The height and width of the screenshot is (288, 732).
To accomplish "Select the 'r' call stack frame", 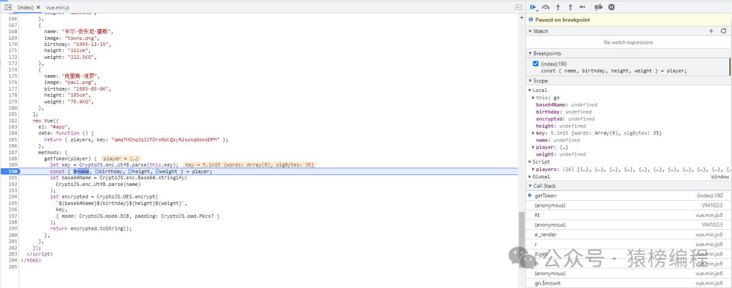I will 628,244.
